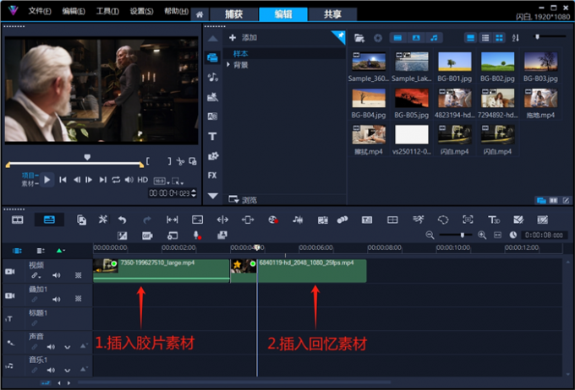Click the 浏览 button
This screenshot has width=575, height=390.
tap(243, 199)
